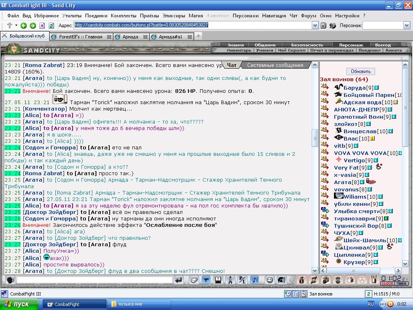Open the Магия menu
The width and height of the screenshot is (413, 310).
click(x=196, y=16)
